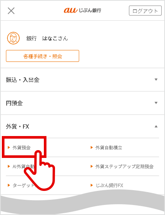Click orange arrow beside 外貨自動積立
The height and width of the screenshot is (215, 165).
[x=92, y=148]
